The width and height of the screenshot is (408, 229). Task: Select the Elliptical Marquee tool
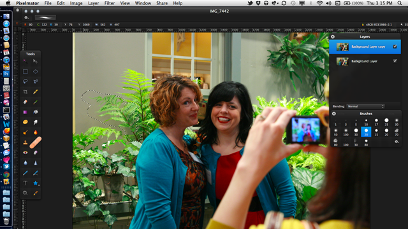pos(36,71)
